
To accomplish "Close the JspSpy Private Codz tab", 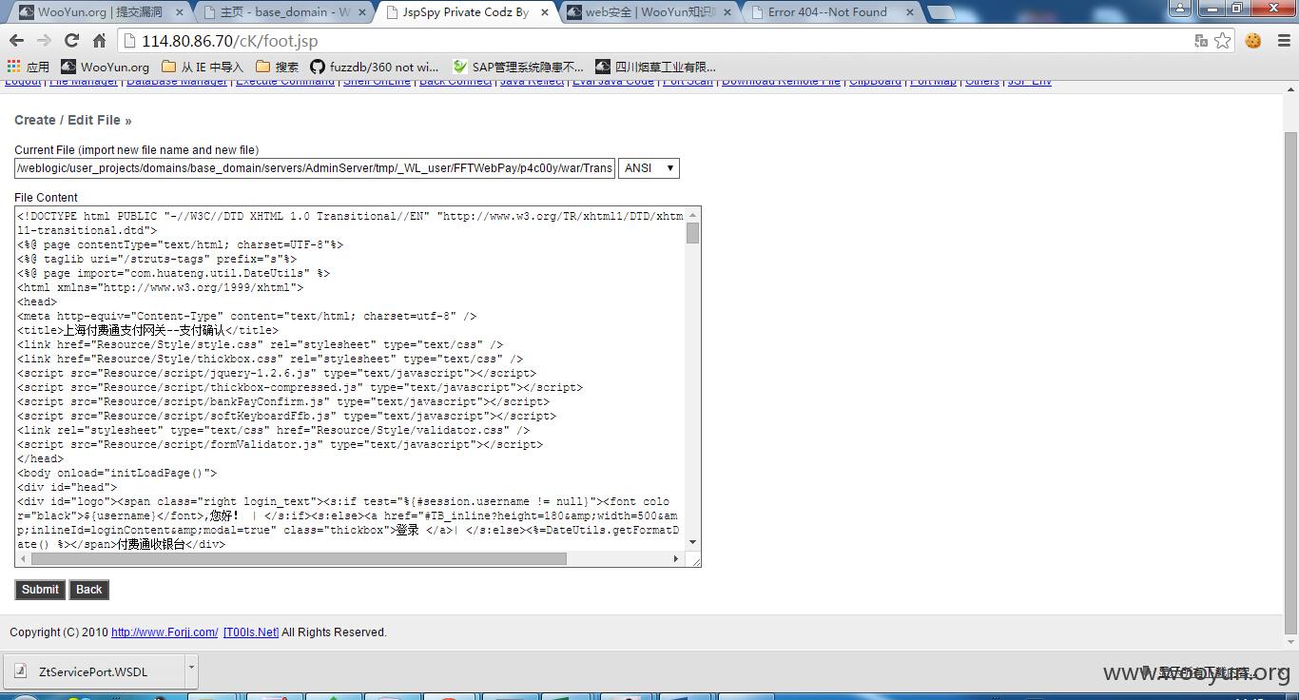I will pyautogui.click(x=544, y=12).
